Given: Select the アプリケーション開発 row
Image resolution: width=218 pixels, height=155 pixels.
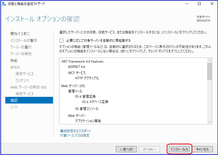Looking at the screenshot, I should coord(88,121).
